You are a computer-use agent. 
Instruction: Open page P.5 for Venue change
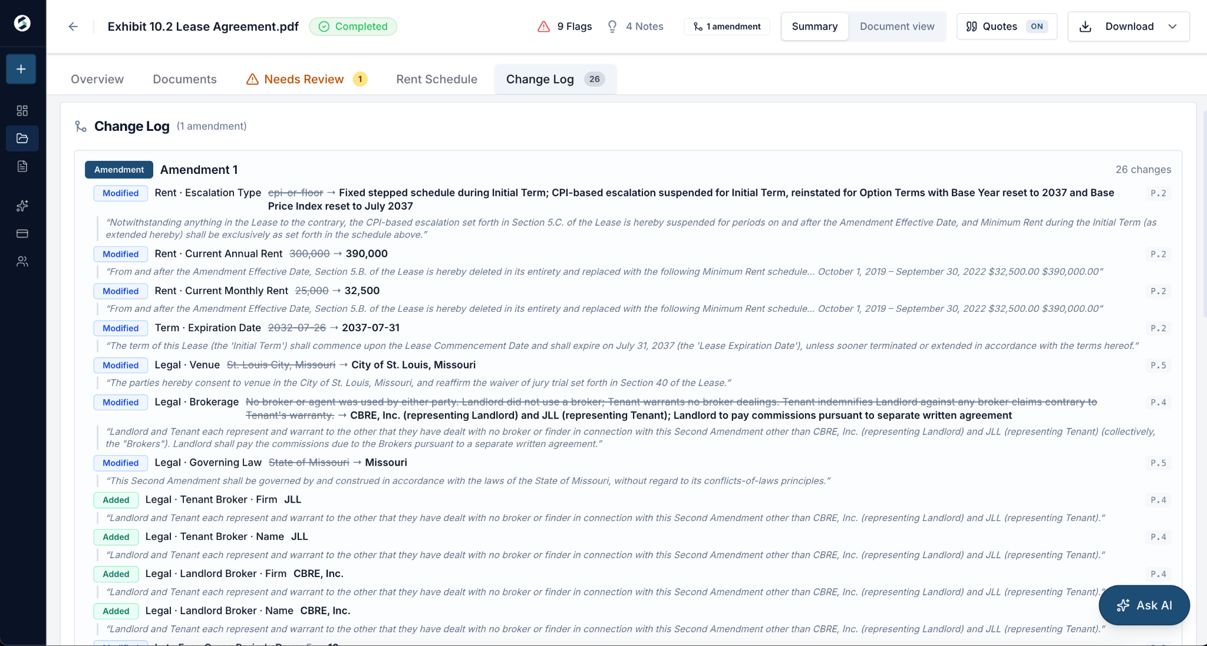[x=1158, y=365]
